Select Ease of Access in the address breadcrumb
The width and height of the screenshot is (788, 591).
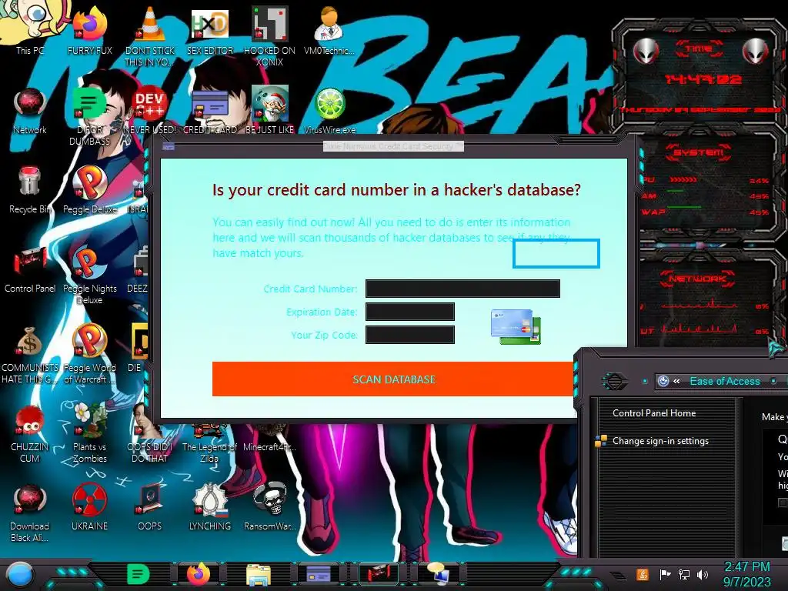725,381
